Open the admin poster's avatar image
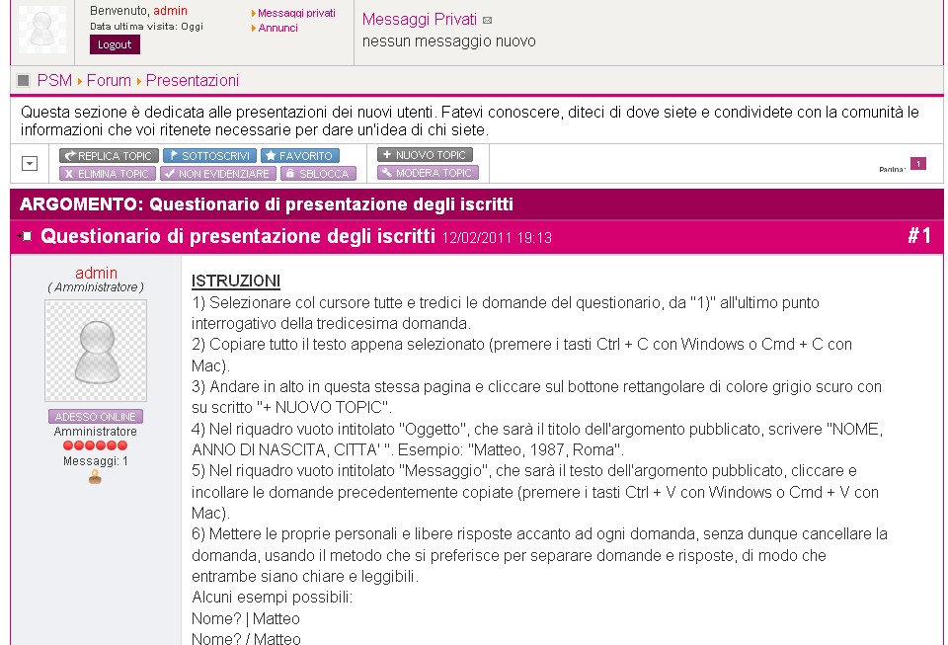Screen dimensions: 948x645 tap(96, 351)
